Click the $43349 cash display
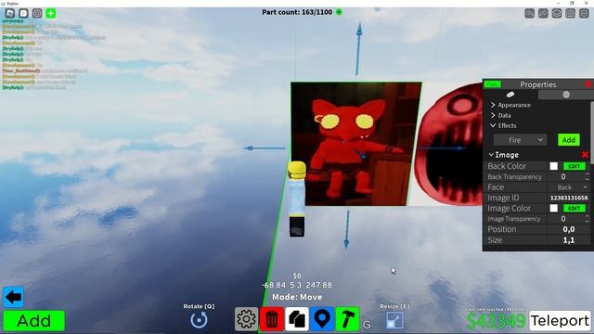This screenshot has height=334, width=594. [496, 321]
